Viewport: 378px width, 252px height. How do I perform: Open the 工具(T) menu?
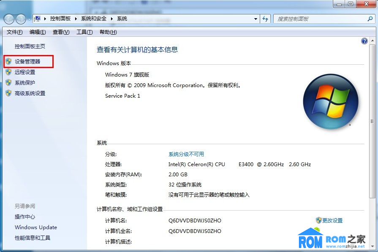click(84, 32)
